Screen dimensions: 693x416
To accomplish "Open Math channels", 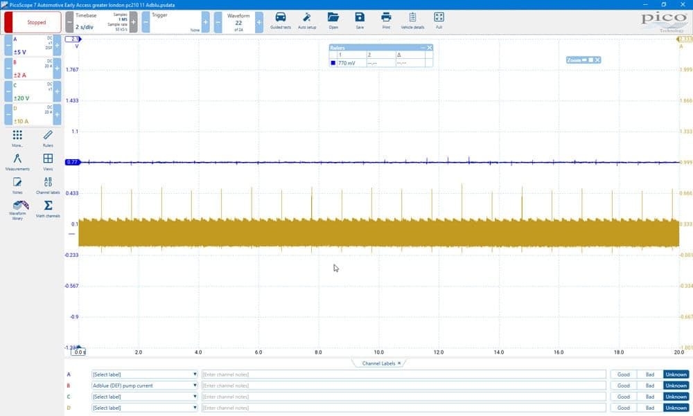I will pyautogui.click(x=48, y=209).
